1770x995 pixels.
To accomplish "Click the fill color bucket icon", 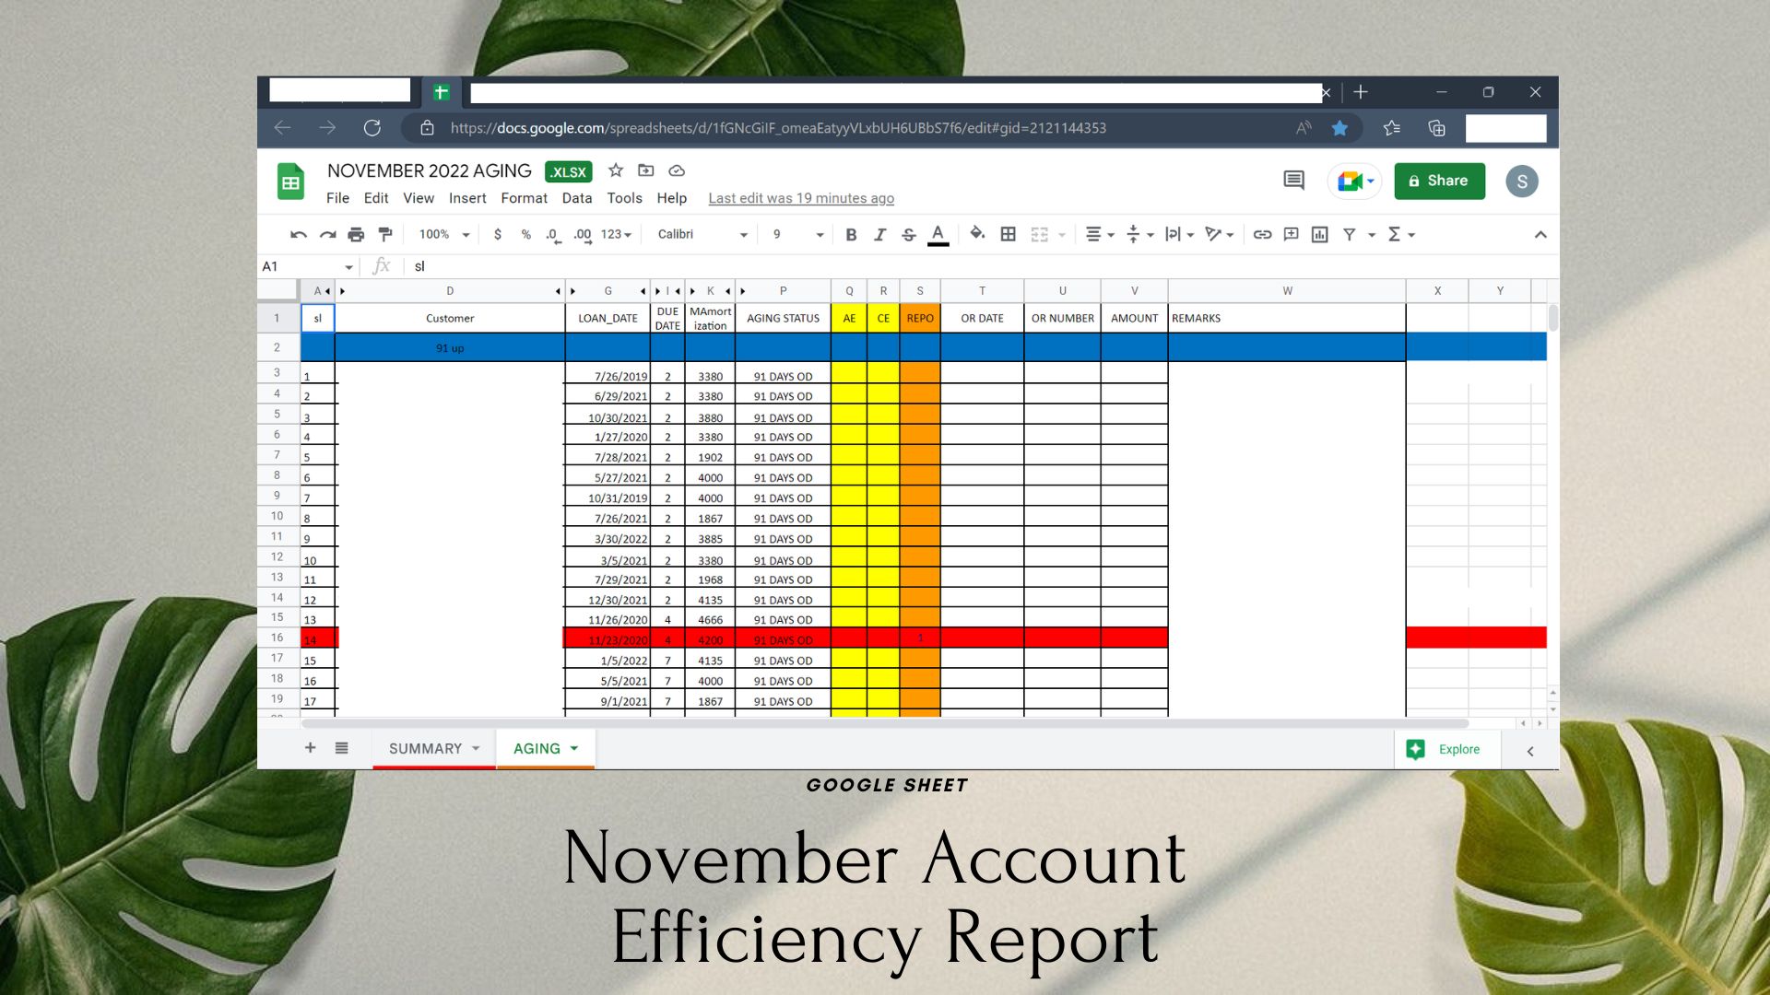I will coord(977,234).
